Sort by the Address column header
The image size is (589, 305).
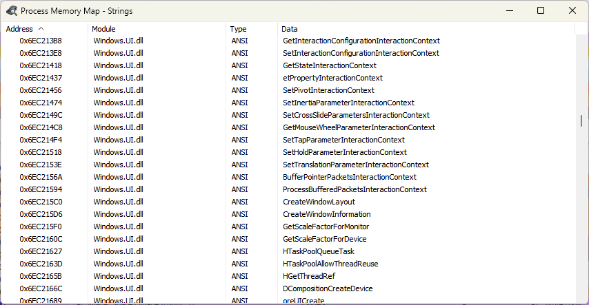point(19,29)
